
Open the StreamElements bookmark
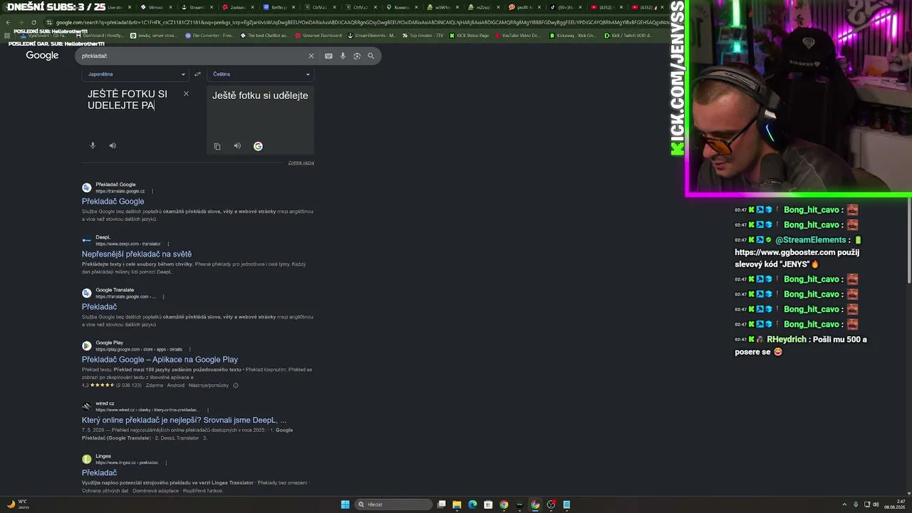(371, 35)
